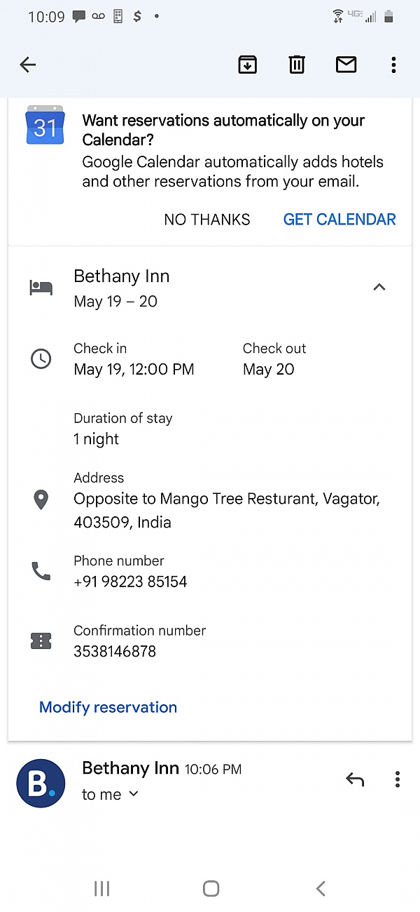
Task: Archive this email
Action: point(247,65)
